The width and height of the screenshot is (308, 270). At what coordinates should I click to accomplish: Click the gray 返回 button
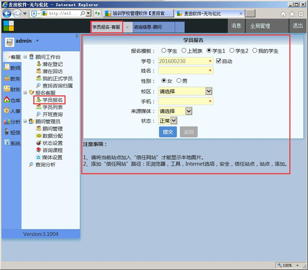pyautogui.click(x=188, y=132)
